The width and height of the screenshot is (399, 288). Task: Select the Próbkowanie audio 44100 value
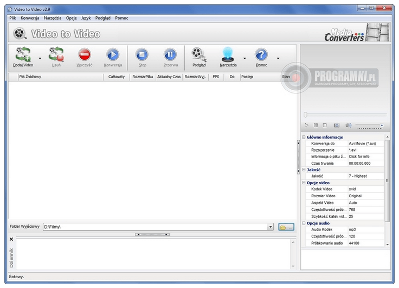366,243
